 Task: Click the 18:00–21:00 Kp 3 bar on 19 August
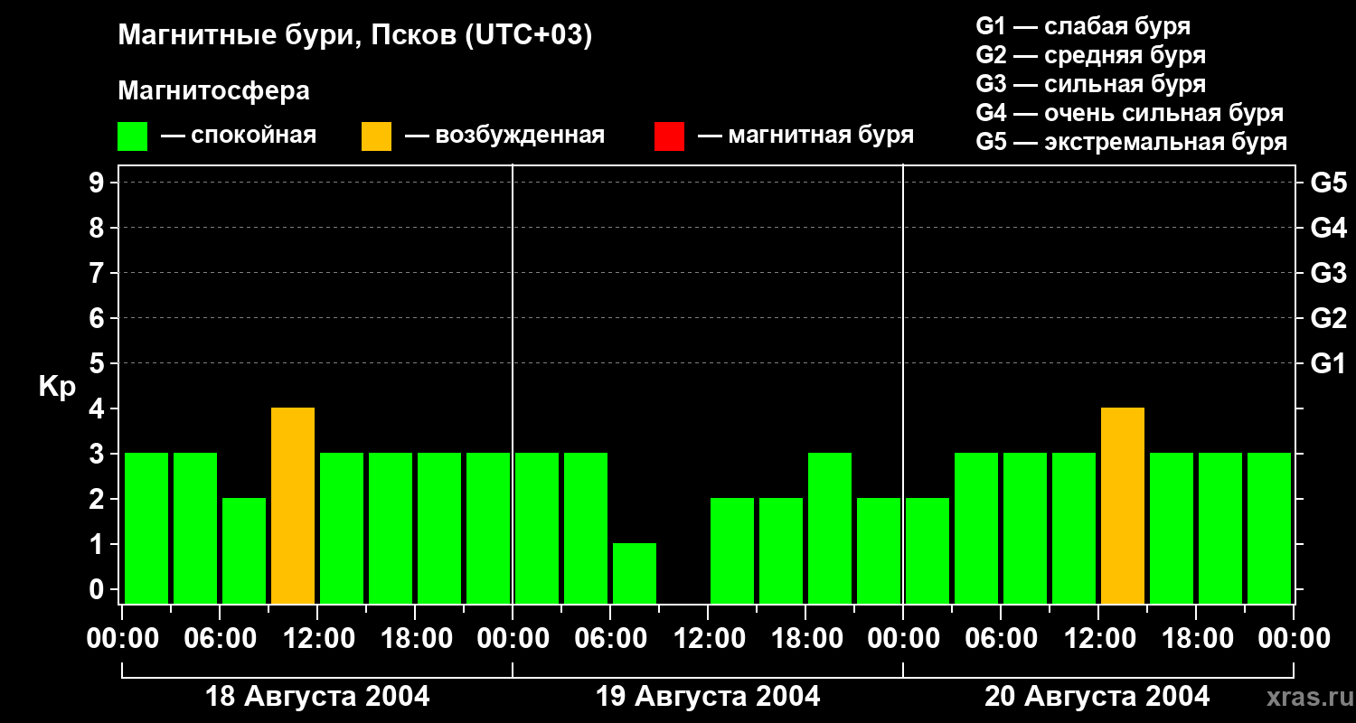click(x=830, y=528)
